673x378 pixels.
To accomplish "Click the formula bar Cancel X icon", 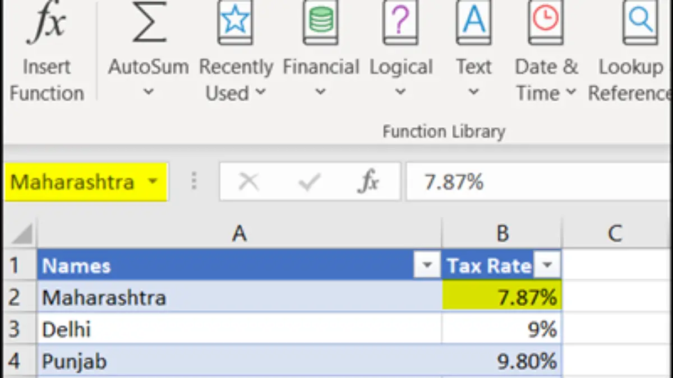I will pyautogui.click(x=248, y=182).
